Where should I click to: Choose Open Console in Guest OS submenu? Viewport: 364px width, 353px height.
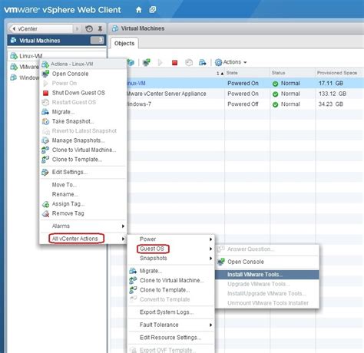point(246,262)
